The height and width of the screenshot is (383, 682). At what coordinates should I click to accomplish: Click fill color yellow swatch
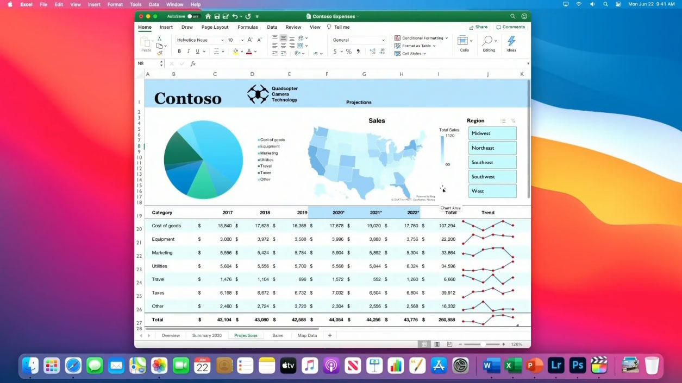(x=236, y=52)
